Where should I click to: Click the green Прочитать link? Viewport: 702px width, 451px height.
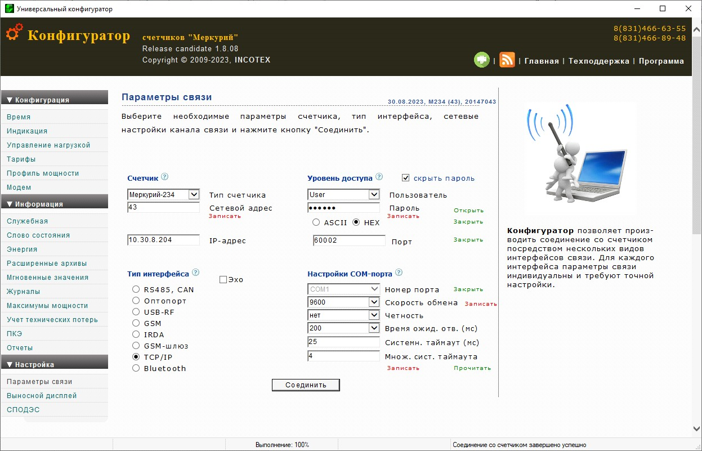(x=472, y=368)
